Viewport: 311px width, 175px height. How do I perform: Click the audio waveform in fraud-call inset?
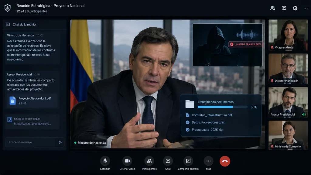(x=246, y=35)
